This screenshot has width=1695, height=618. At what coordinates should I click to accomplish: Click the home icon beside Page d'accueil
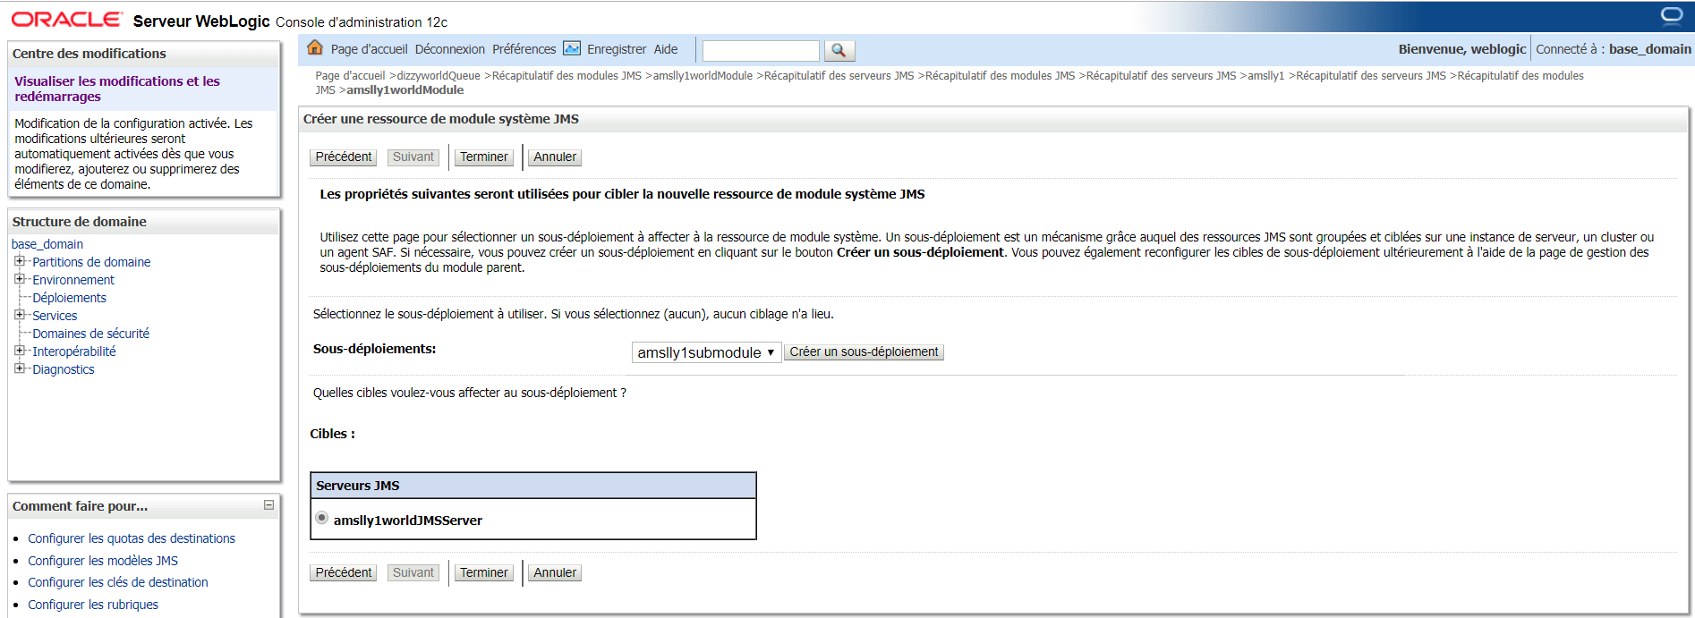315,47
